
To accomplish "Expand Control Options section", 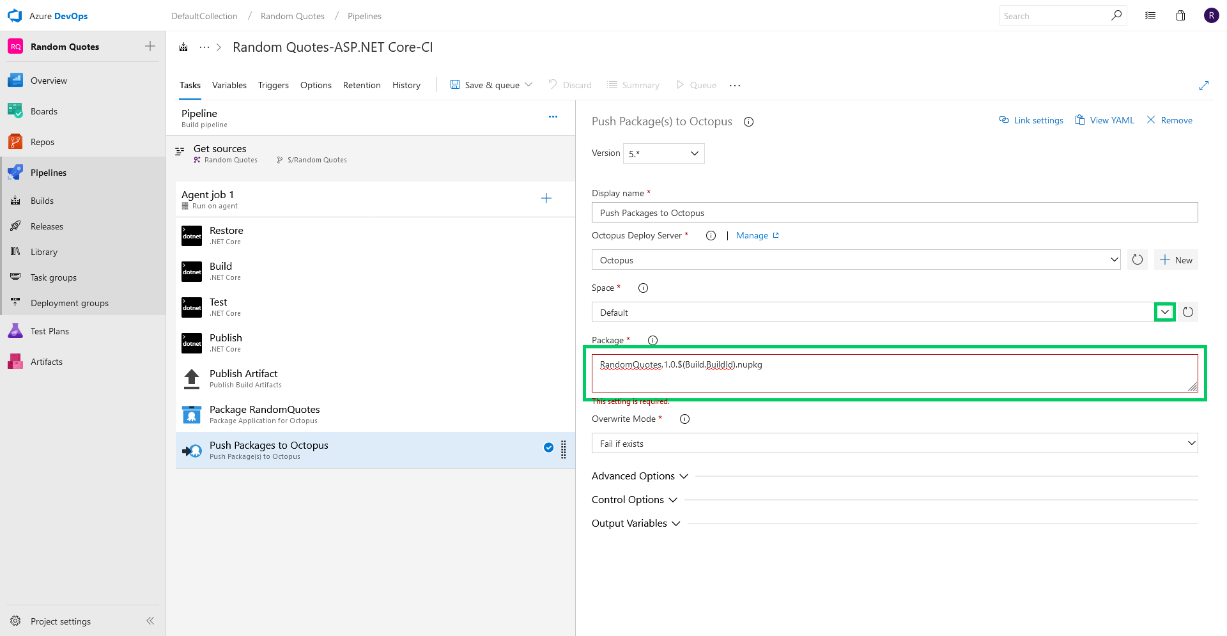I will pos(634,500).
